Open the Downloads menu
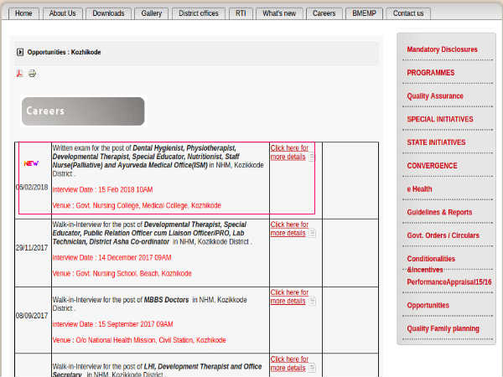The width and height of the screenshot is (503, 377). point(108,13)
